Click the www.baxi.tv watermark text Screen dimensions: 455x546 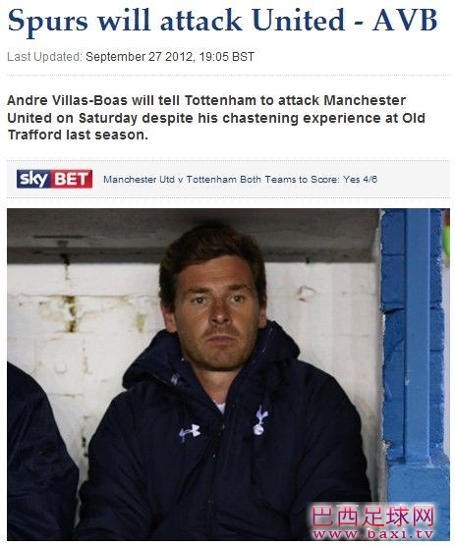click(x=373, y=534)
